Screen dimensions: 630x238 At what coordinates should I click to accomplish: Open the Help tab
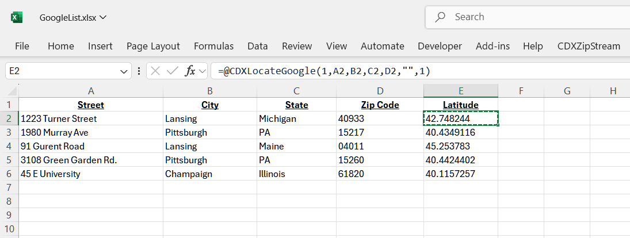tap(533, 46)
